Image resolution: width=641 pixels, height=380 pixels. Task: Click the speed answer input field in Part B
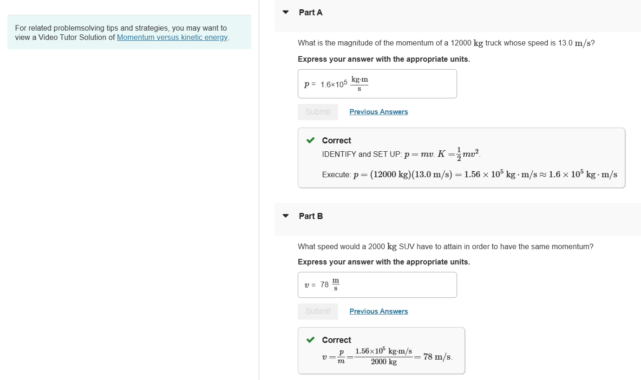[x=377, y=284]
